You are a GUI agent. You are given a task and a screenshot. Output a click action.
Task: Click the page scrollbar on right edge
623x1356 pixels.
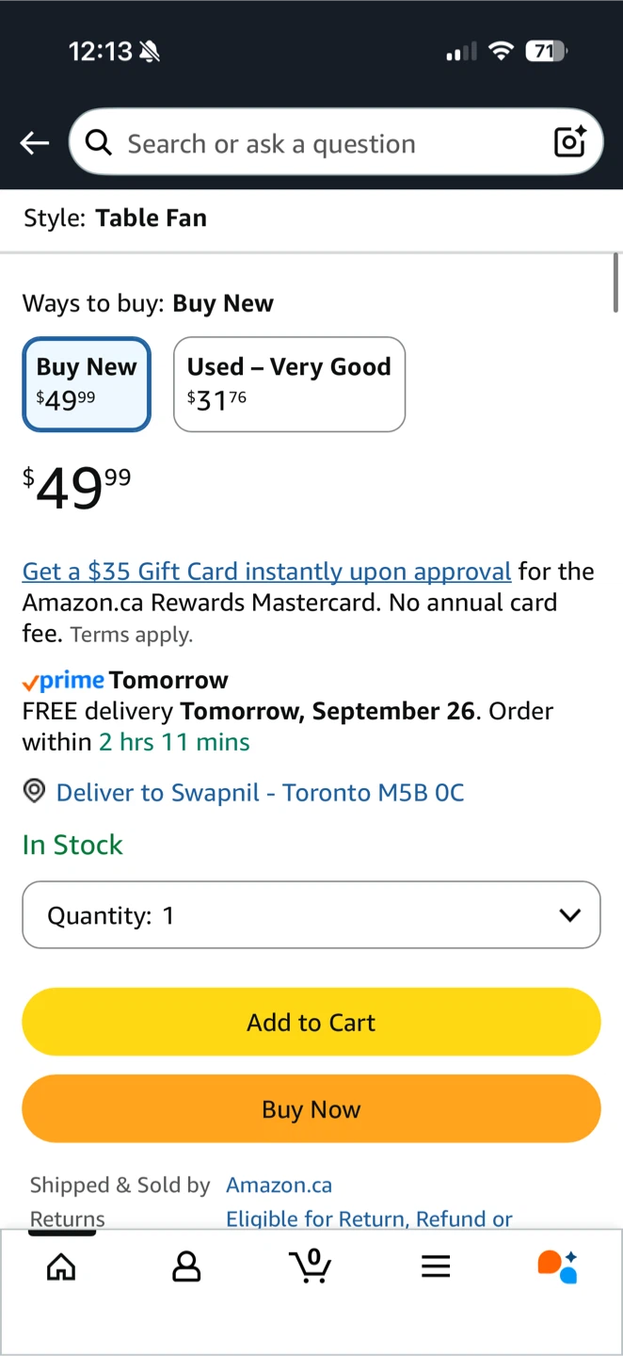[x=616, y=282]
